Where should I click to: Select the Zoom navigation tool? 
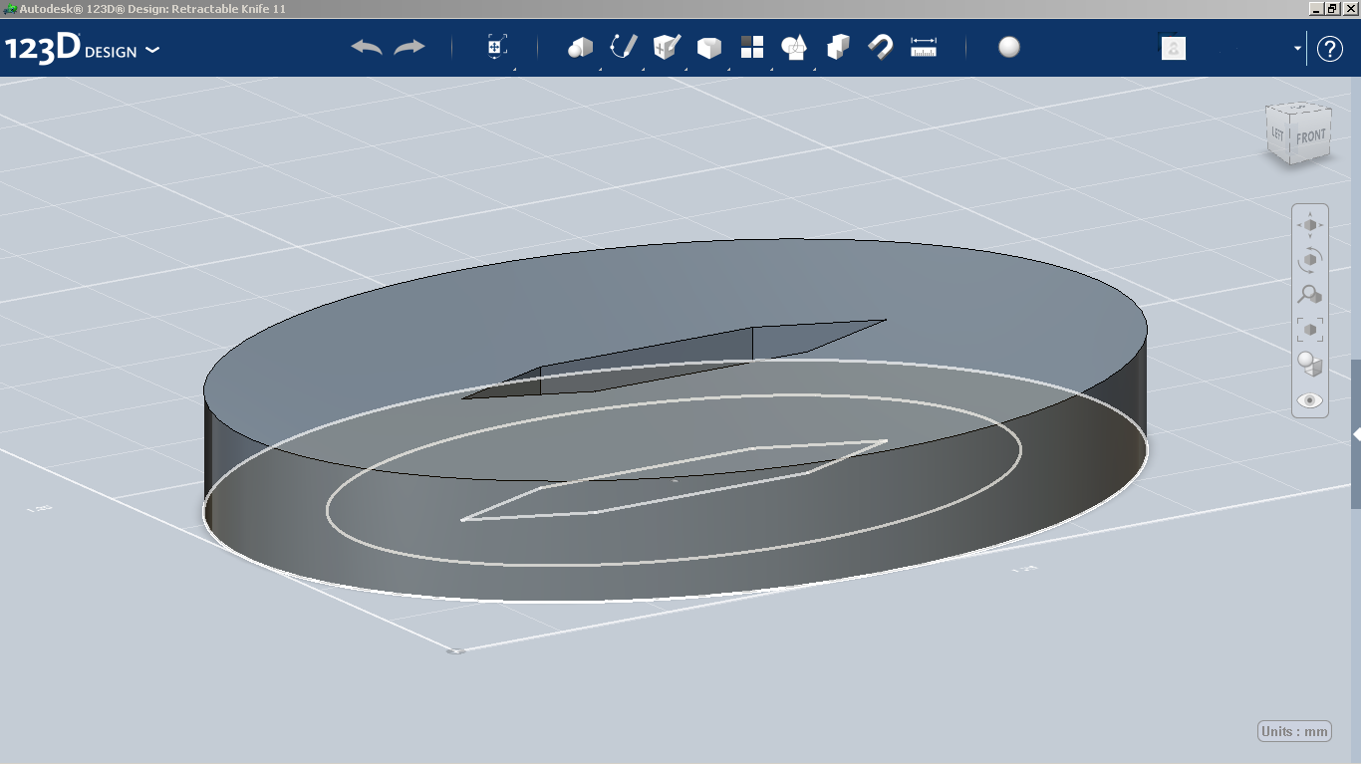(x=1310, y=295)
